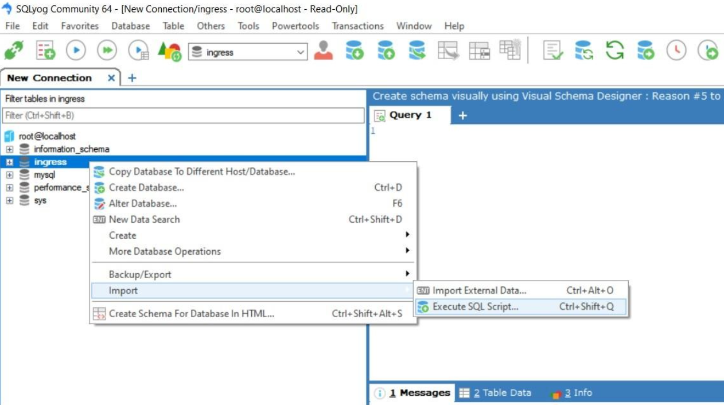Add a new query tab

coord(462,115)
